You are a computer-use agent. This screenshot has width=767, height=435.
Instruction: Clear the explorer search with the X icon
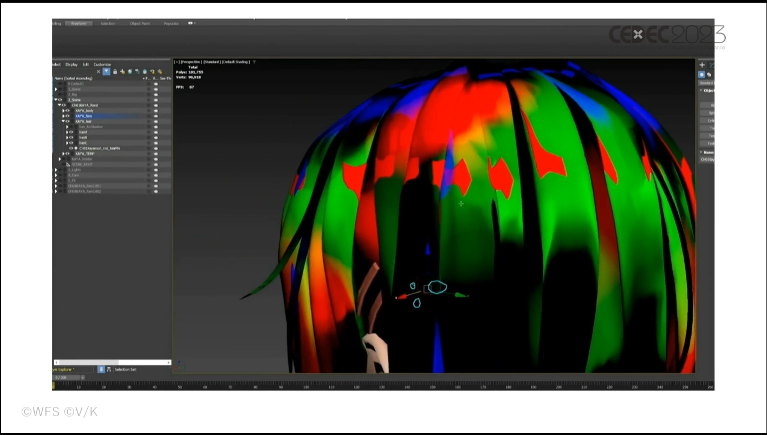pos(98,71)
